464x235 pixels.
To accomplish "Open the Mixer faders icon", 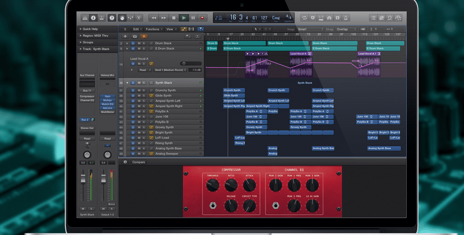I will coord(130,18).
